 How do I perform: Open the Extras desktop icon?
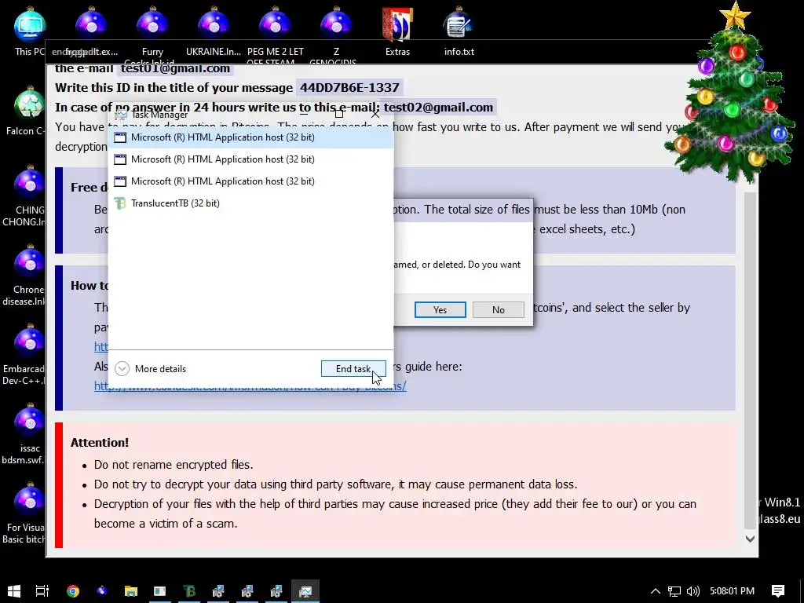click(x=397, y=31)
